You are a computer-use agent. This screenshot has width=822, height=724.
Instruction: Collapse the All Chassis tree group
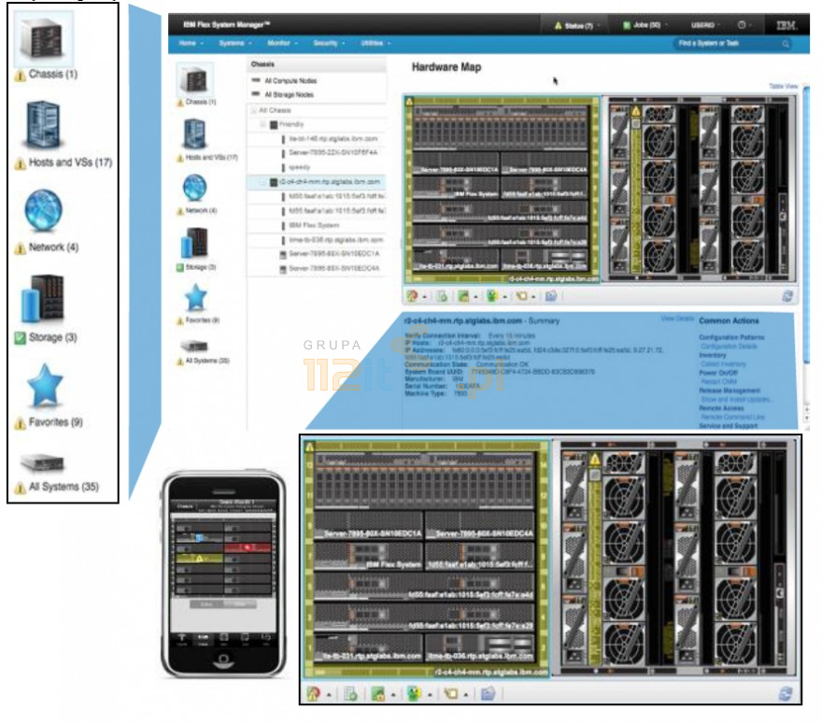253,110
